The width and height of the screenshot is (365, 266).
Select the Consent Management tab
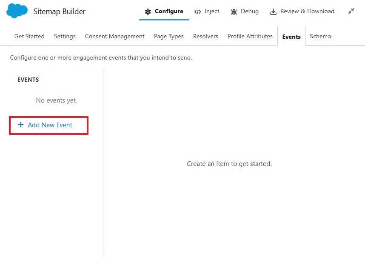pos(115,36)
